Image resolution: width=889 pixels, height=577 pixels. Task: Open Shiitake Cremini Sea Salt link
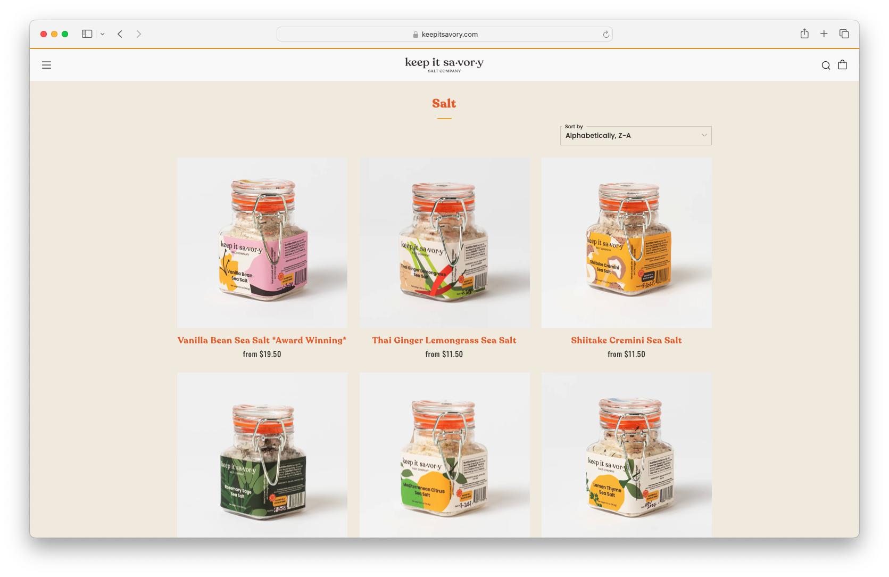point(626,340)
